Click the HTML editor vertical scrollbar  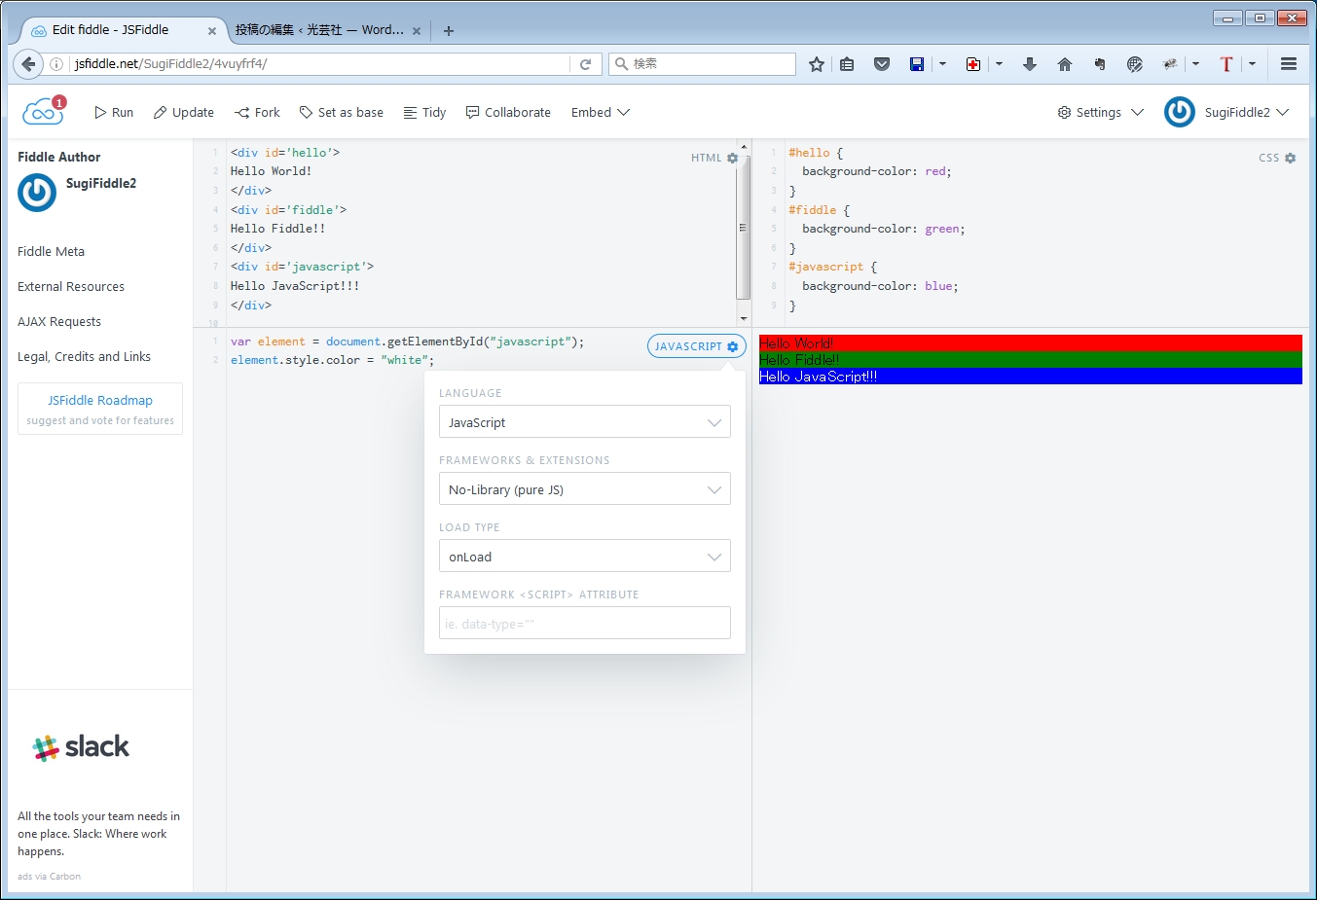744,228
